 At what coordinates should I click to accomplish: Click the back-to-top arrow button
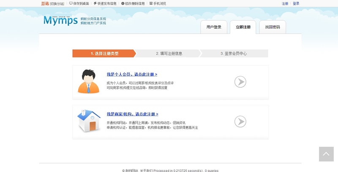(326, 154)
